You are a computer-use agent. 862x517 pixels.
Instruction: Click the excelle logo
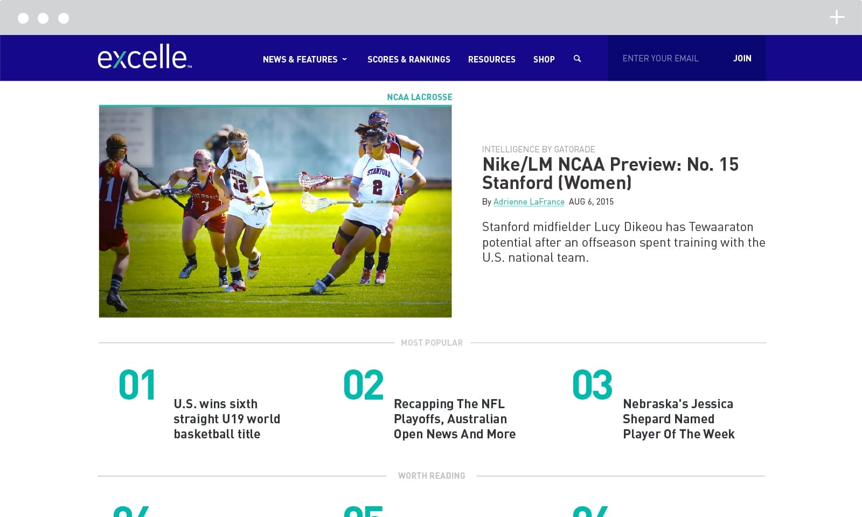(x=144, y=57)
